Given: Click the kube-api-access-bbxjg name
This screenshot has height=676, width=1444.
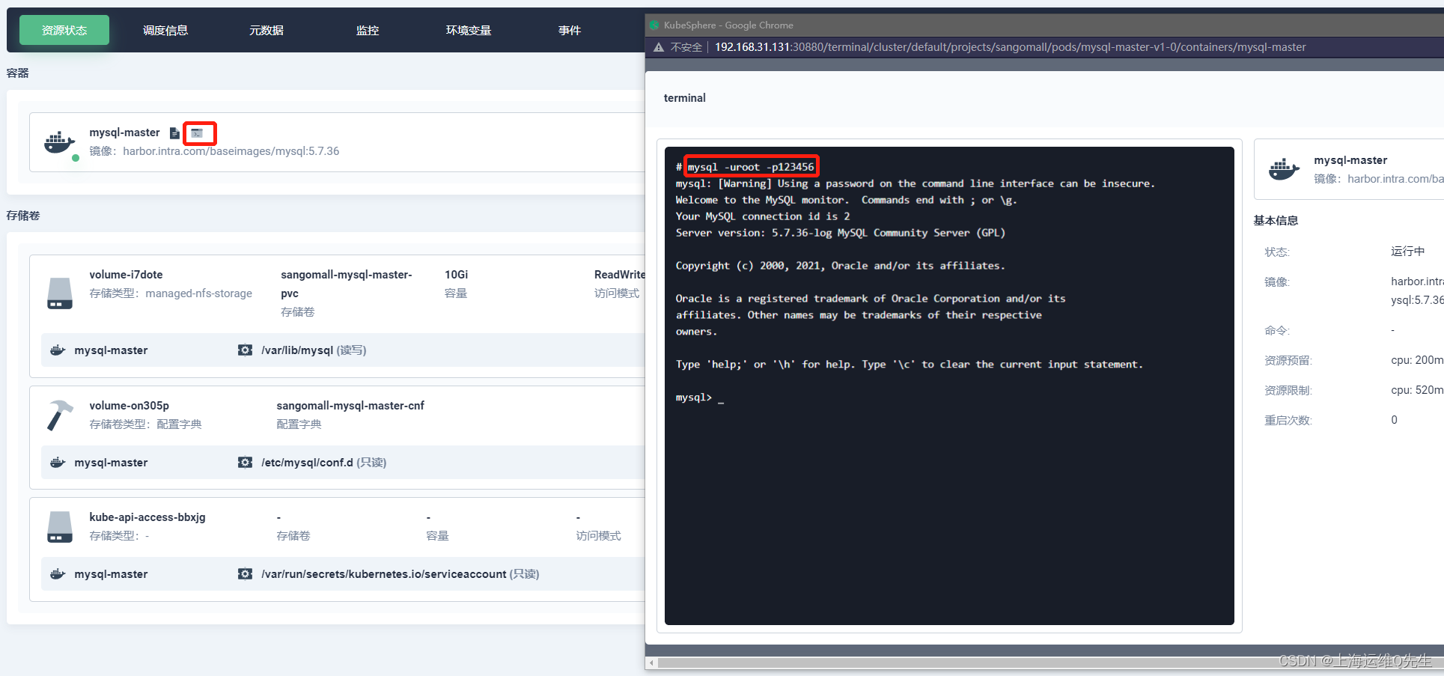Looking at the screenshot, I should coord(147,517).
